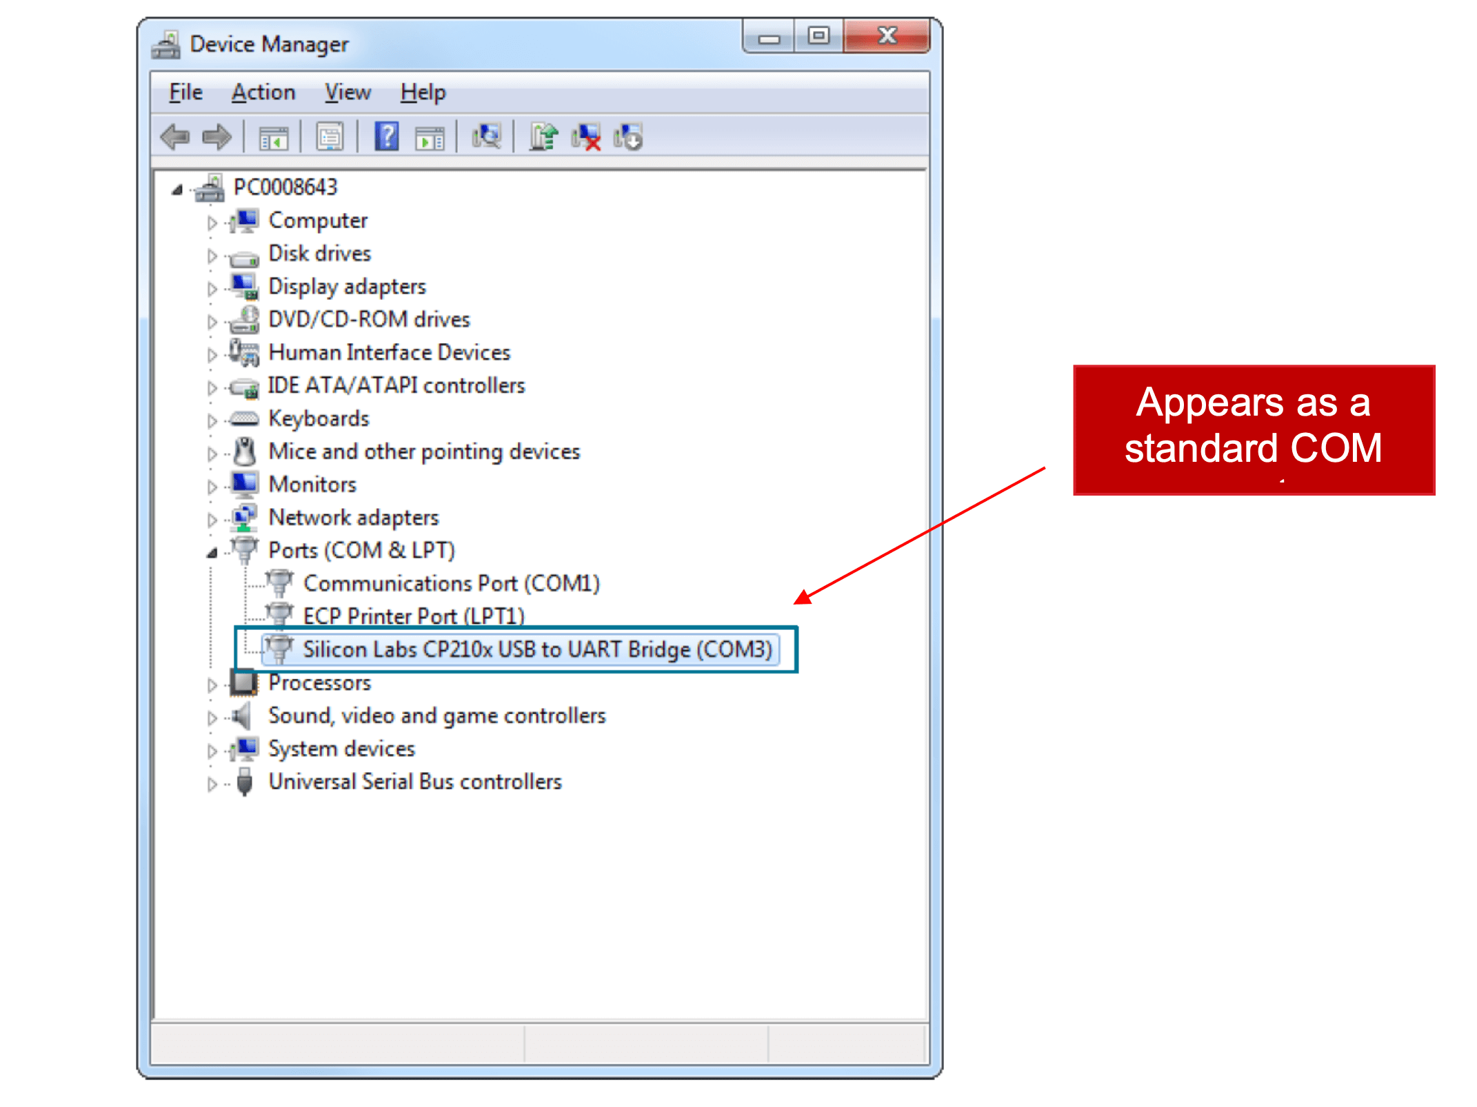1477x1107 pixels.
Task: Select the Update Driver Software toolbar icon
Action: pyautogui.click(x=543, y=137)
